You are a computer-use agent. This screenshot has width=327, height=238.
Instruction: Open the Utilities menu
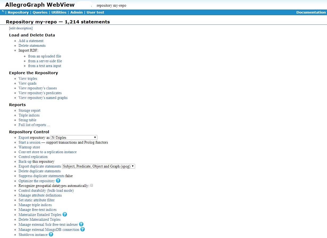point(59,12)
